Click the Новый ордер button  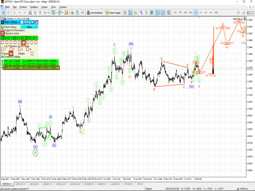tap(112, 12)
